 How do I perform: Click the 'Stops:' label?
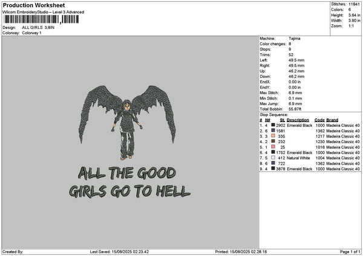pyautogui.click(x=266, y=50)
